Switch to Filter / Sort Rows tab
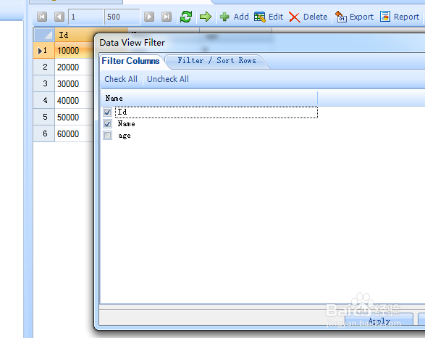The height and width of the screenshot is (338, 425). (x=216, y=60)
